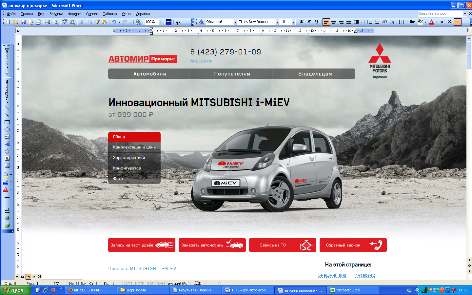Open Styles and Formatting pane icon

(201, 22)
